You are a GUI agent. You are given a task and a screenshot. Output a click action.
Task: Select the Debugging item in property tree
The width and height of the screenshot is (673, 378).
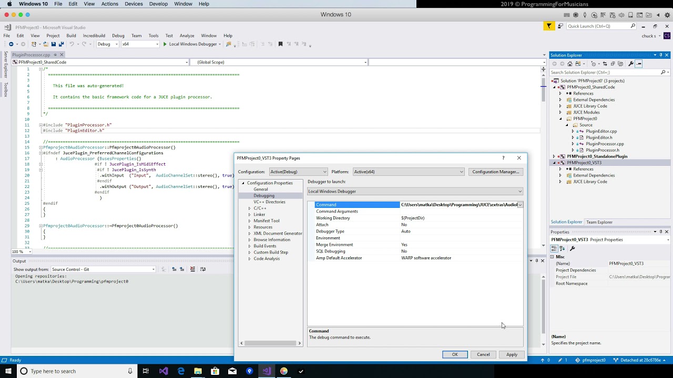coord(264,196)
